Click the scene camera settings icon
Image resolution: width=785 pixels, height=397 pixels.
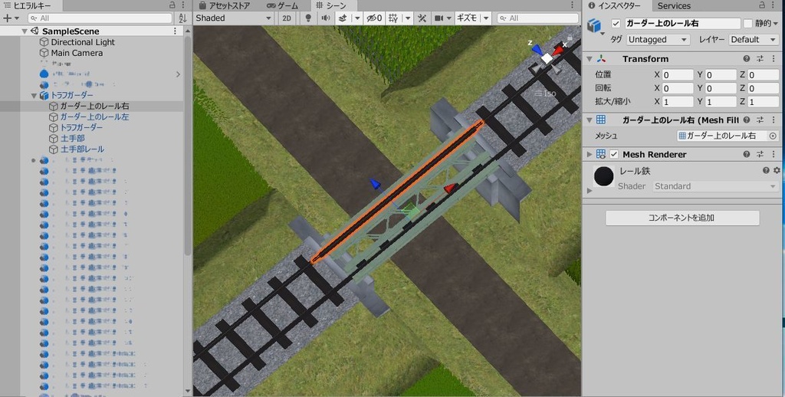pyautogui.click(x=439, y=18)
